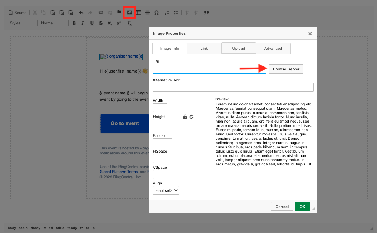Select the organiser.name image placeholder
Image resolution: width=377 pixels, height=233 pixels.
[x=121, y=56]
